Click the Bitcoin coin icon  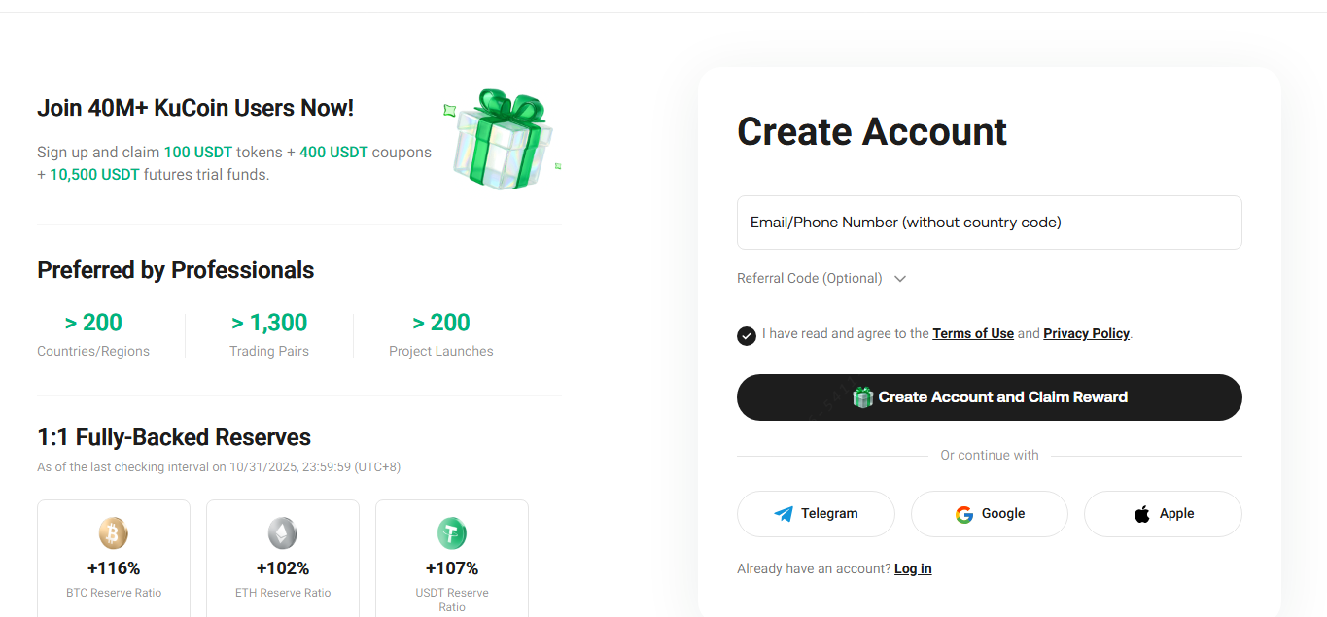click(114, 532)
